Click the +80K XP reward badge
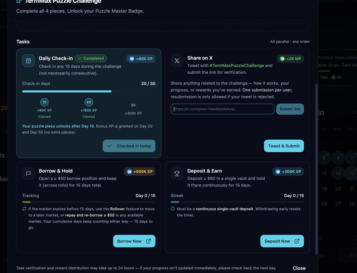The height and width of the screenshot is (273, 357). coord(141,59)
